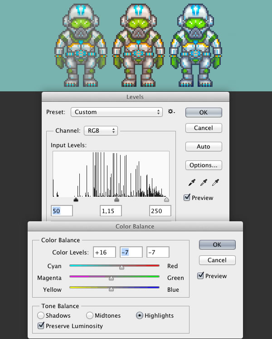The width and height of the screenshot is (272, 339).
Task: Click the highlight input field showing 250
Action: (x=160, y=211)
